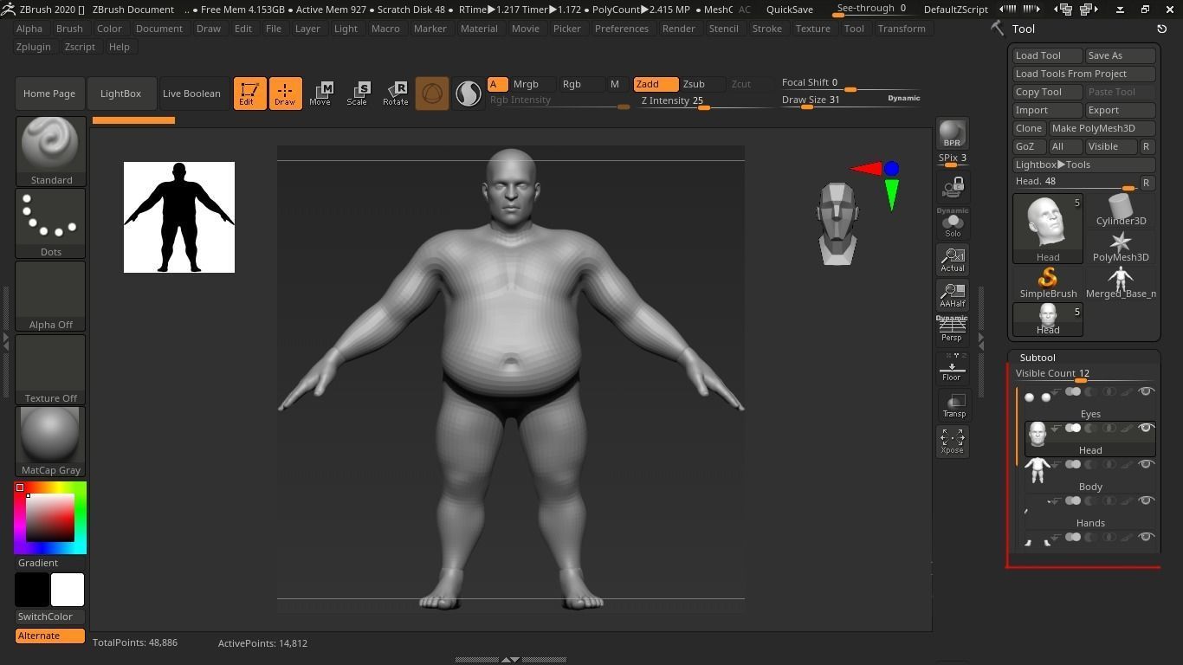Activate the Draw mode button
Image resolution: width=1183 pixels, height=665 pixels.
click(x=285, y=94)
